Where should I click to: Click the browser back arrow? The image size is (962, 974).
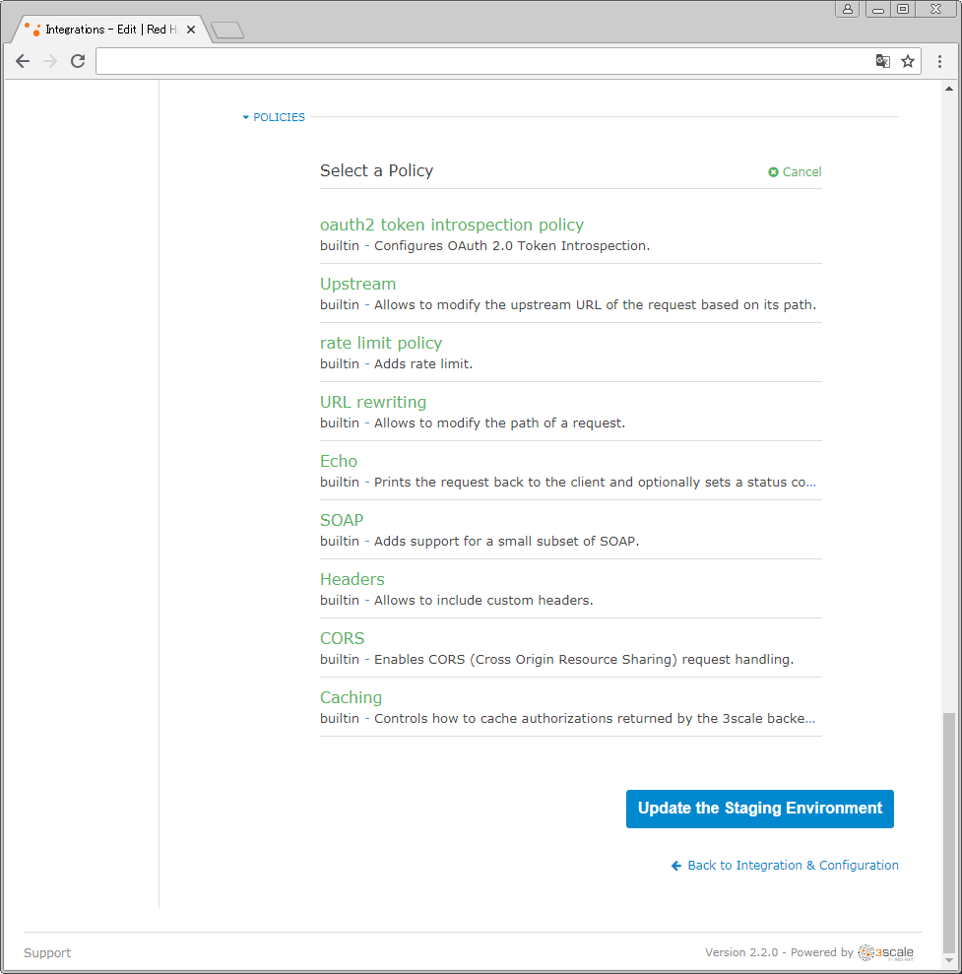(x=23, y=61)
